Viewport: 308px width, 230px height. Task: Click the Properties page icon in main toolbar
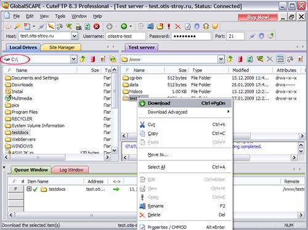tap(187, 26)
